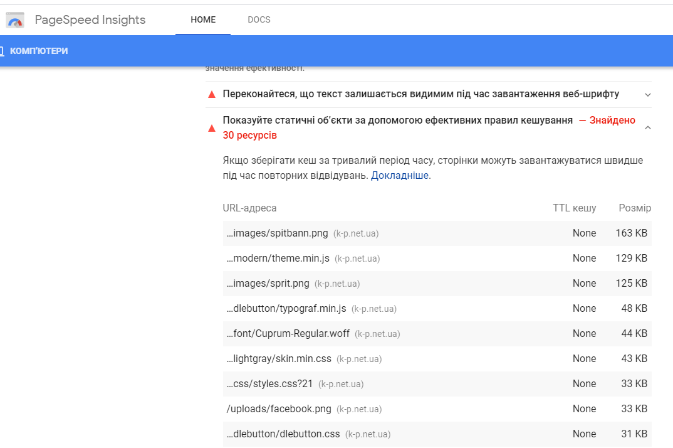Collapse the static caching rules audit chevron
Screen dimensions: 673x448
tap(647, 128)
